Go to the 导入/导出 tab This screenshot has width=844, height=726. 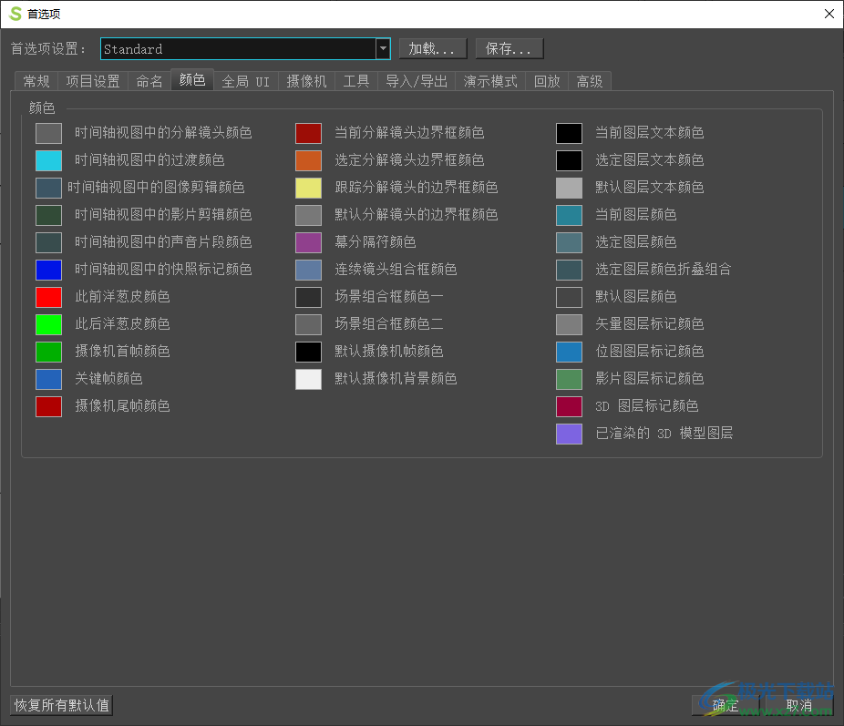417,81
